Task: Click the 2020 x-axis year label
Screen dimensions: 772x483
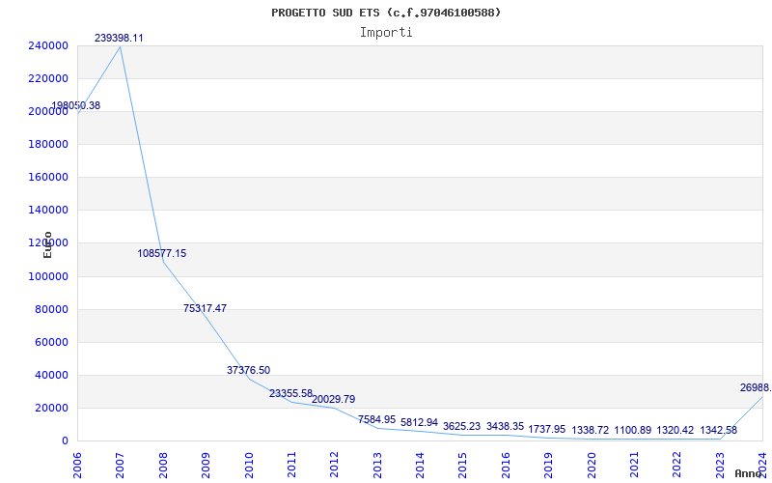Action: [592, 465]
